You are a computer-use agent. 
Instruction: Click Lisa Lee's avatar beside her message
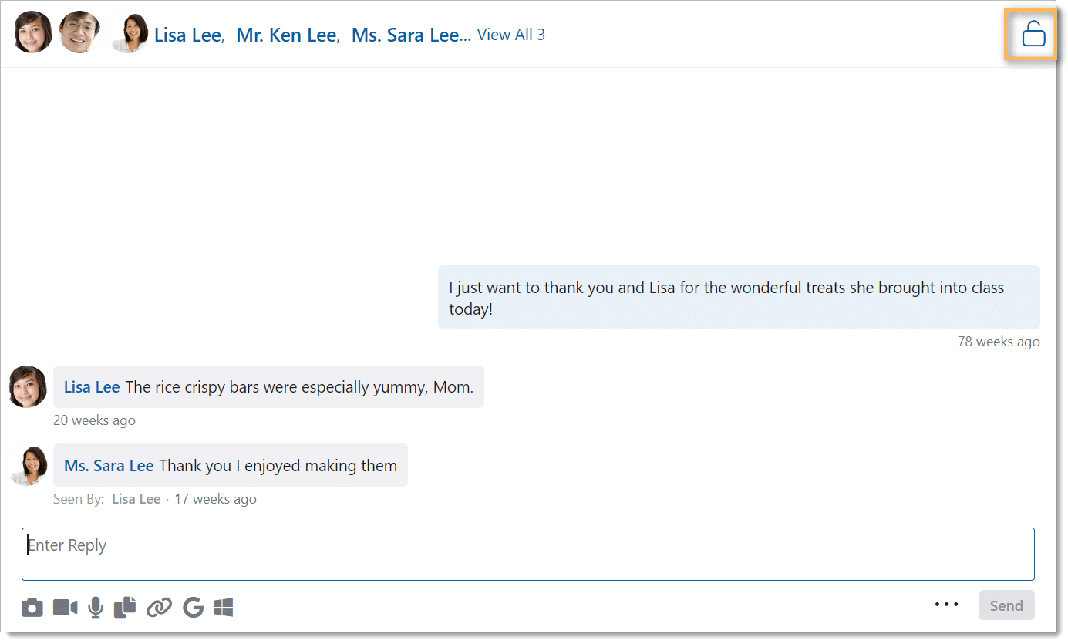(28, 386)
